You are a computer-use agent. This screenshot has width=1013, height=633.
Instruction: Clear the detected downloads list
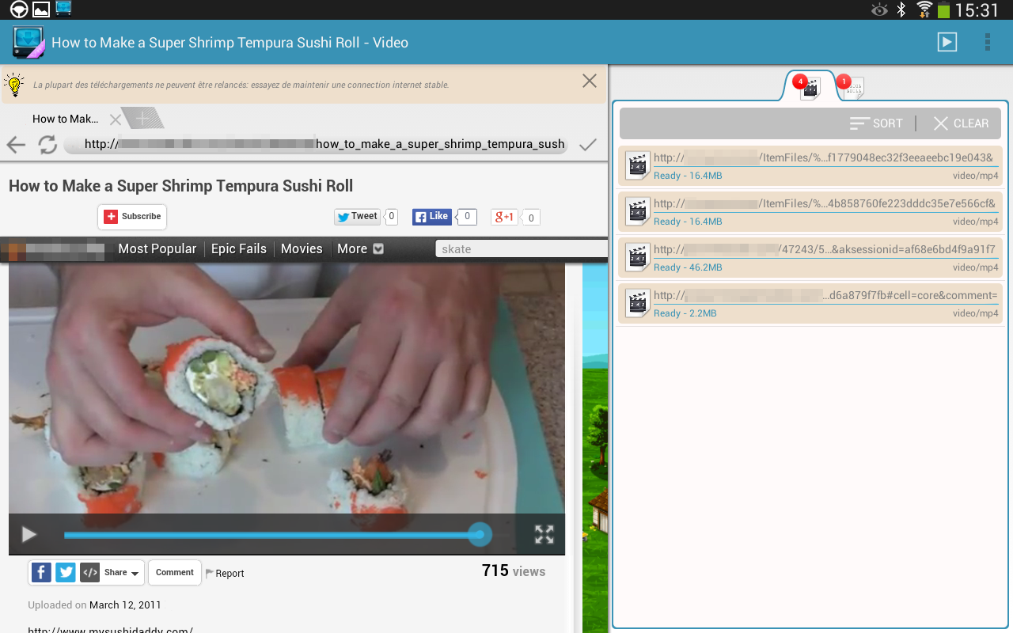(961, 123)
